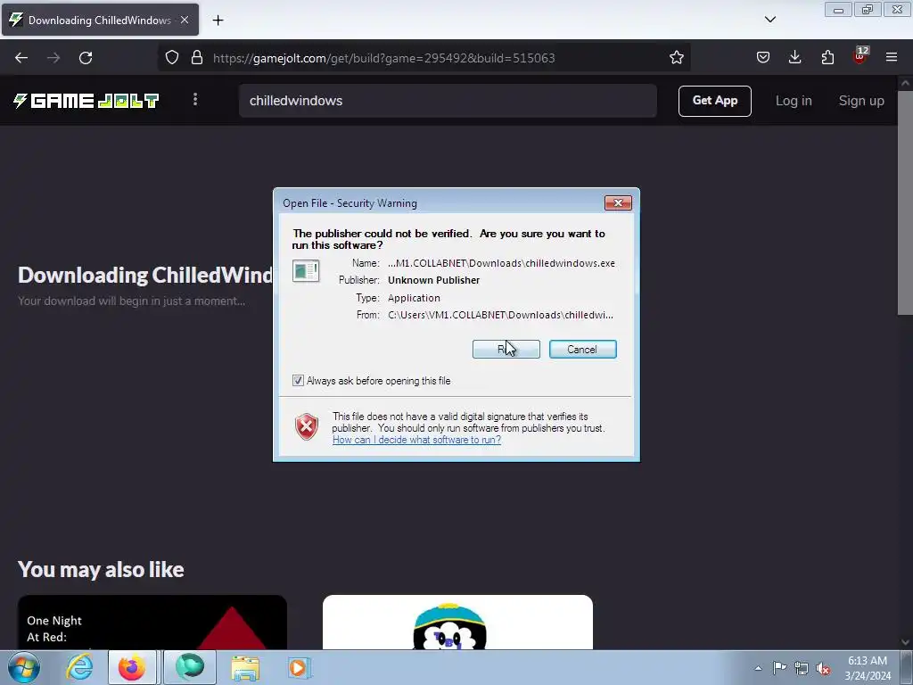Save page to Pocket icon
The image size is (913, 685).
763,58
